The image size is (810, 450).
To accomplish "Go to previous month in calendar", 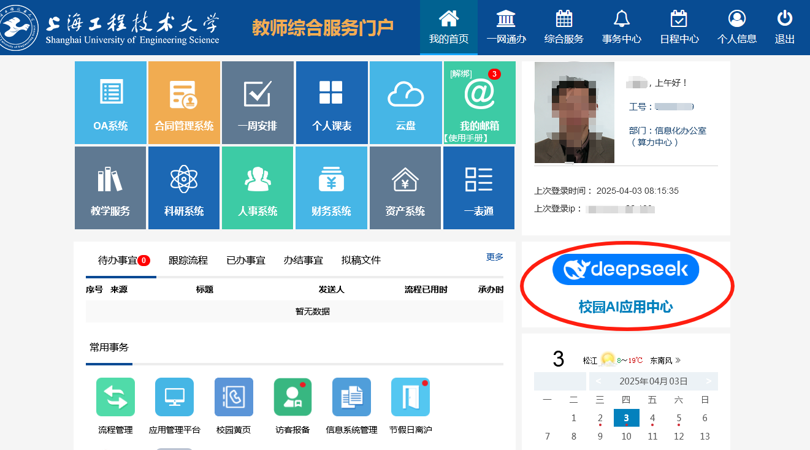I will [598, 381].
